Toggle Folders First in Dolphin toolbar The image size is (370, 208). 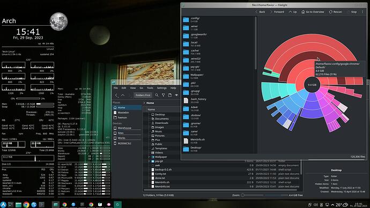pyautogui.click(x=143, y=95)
